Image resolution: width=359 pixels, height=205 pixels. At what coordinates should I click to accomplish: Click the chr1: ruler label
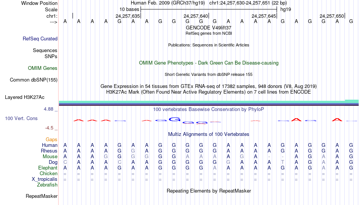pos(52,16)
